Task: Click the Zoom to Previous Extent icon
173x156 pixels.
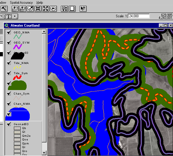Action: pos(53,8)
